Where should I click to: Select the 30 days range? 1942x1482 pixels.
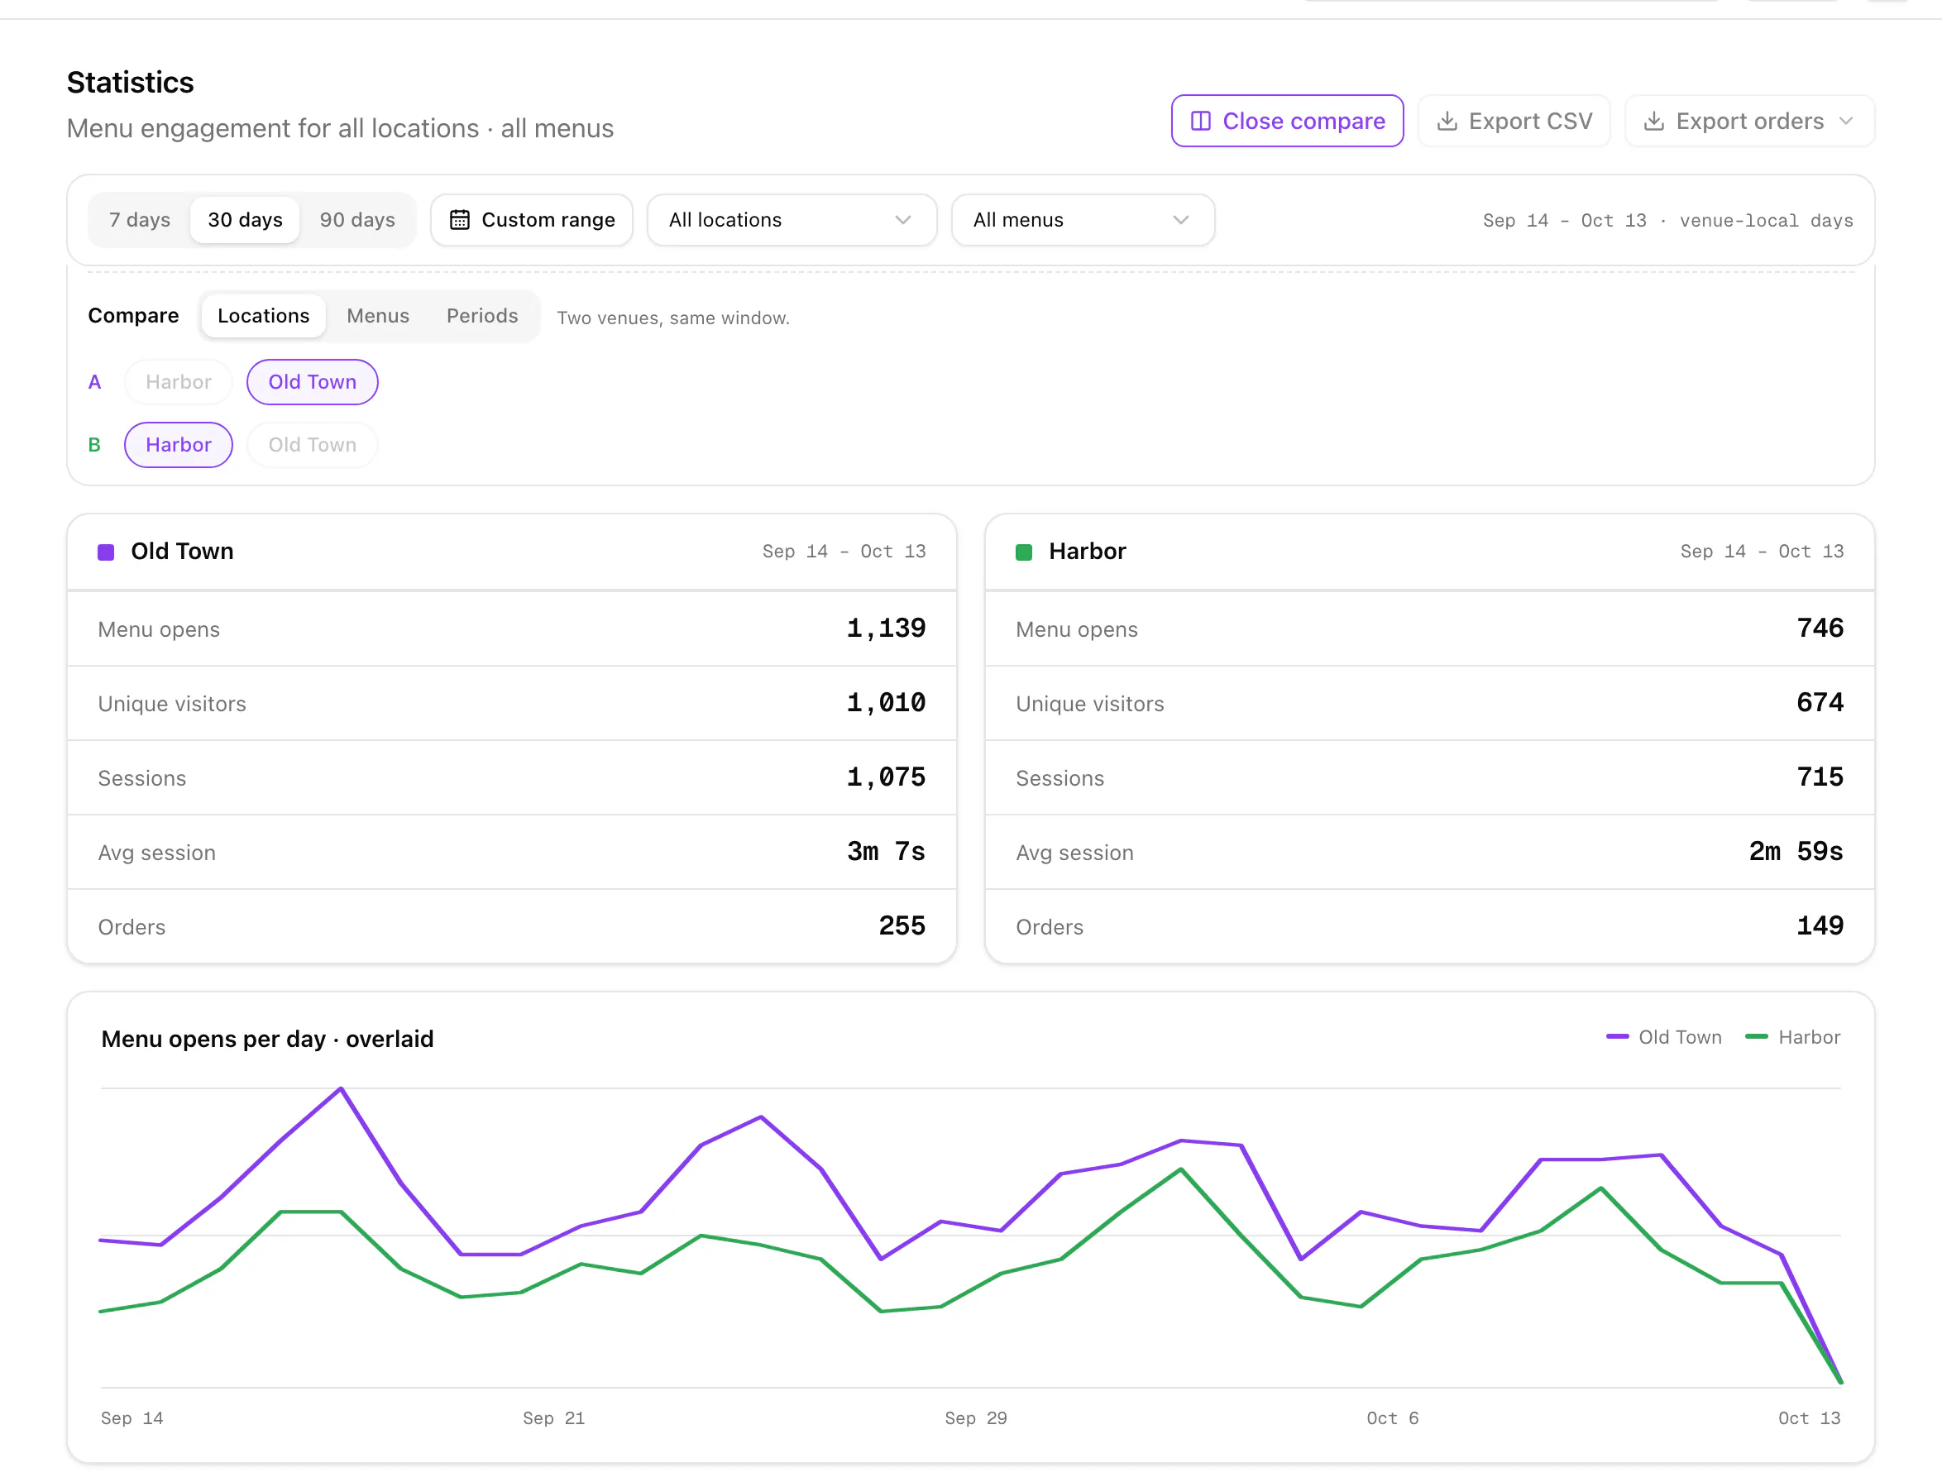[x=246, y=220]
